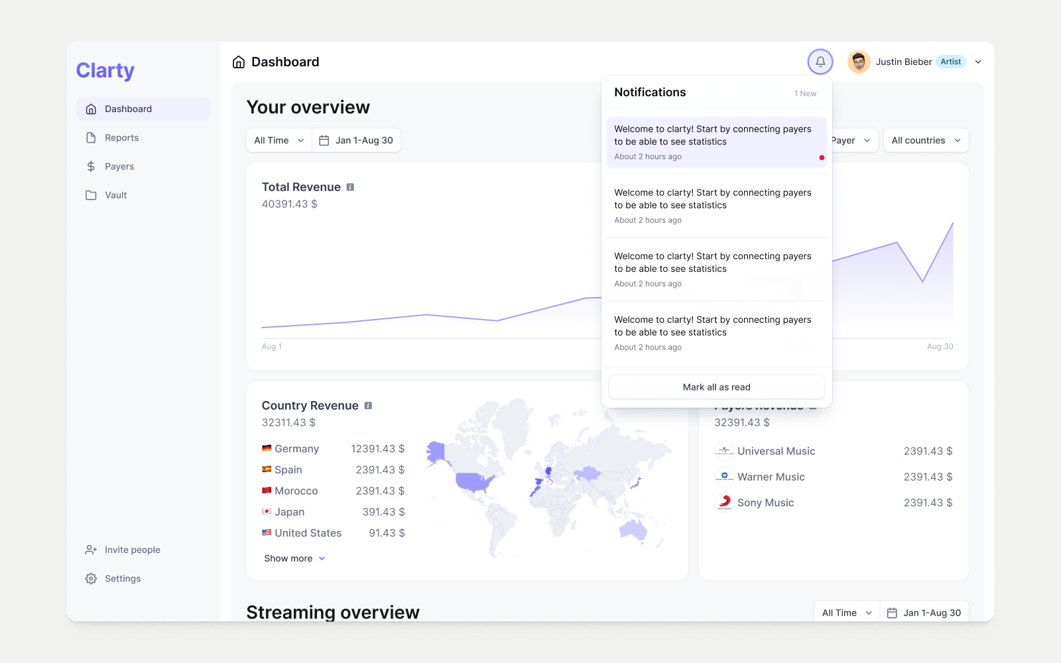
Task: Open Reports in sidebar
Action: pos(143,138)
